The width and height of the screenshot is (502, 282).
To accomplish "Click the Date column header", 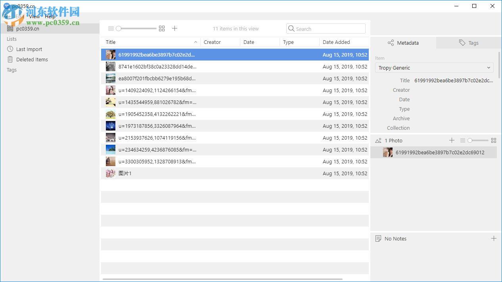I will 260,42.
